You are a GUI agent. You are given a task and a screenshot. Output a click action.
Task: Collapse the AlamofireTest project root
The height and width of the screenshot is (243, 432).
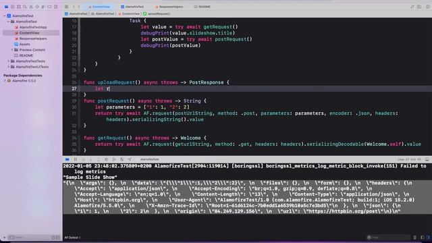[x=5, y=16]
